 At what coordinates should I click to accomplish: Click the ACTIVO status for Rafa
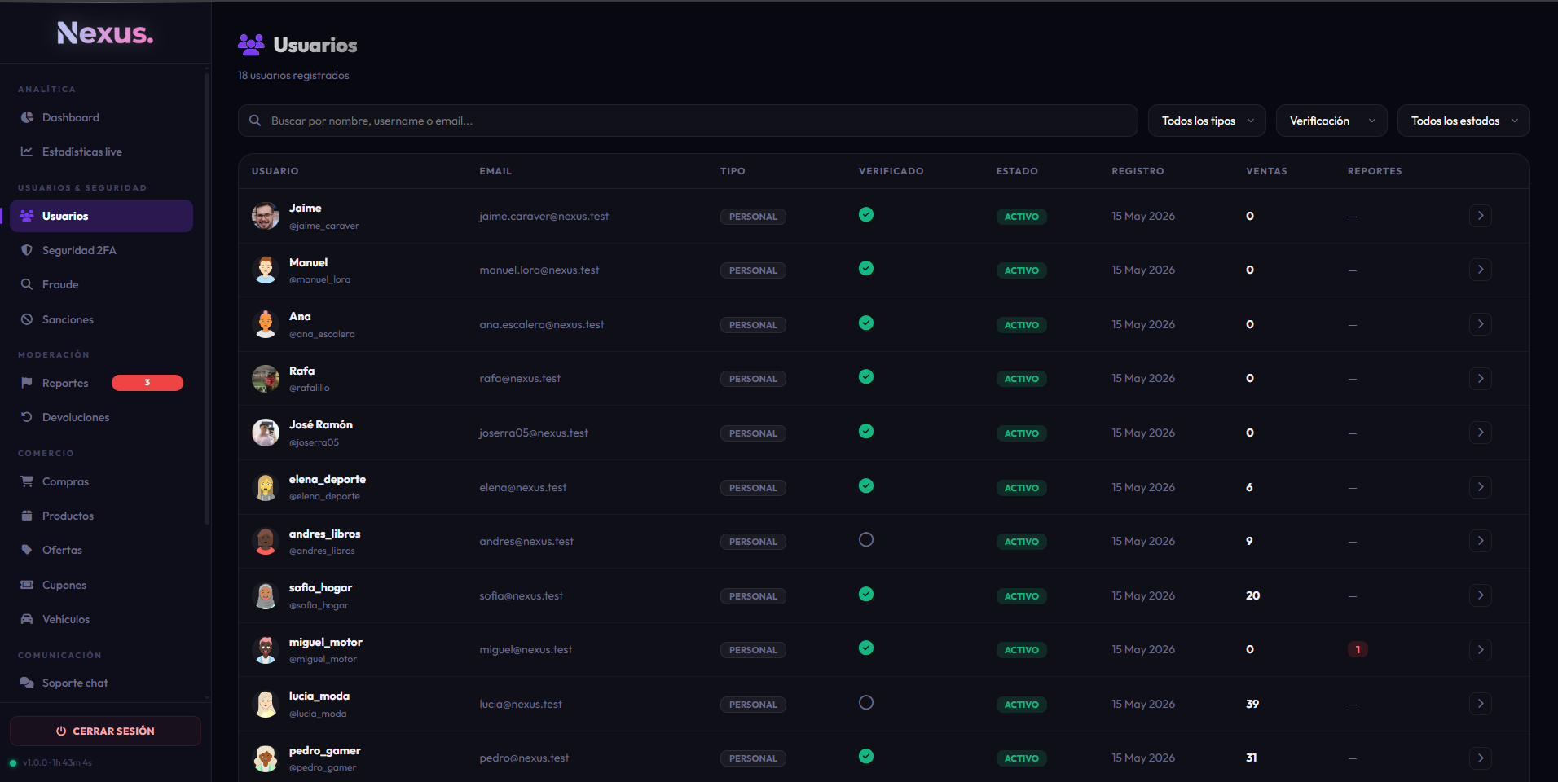click(x=1021, y=379)
